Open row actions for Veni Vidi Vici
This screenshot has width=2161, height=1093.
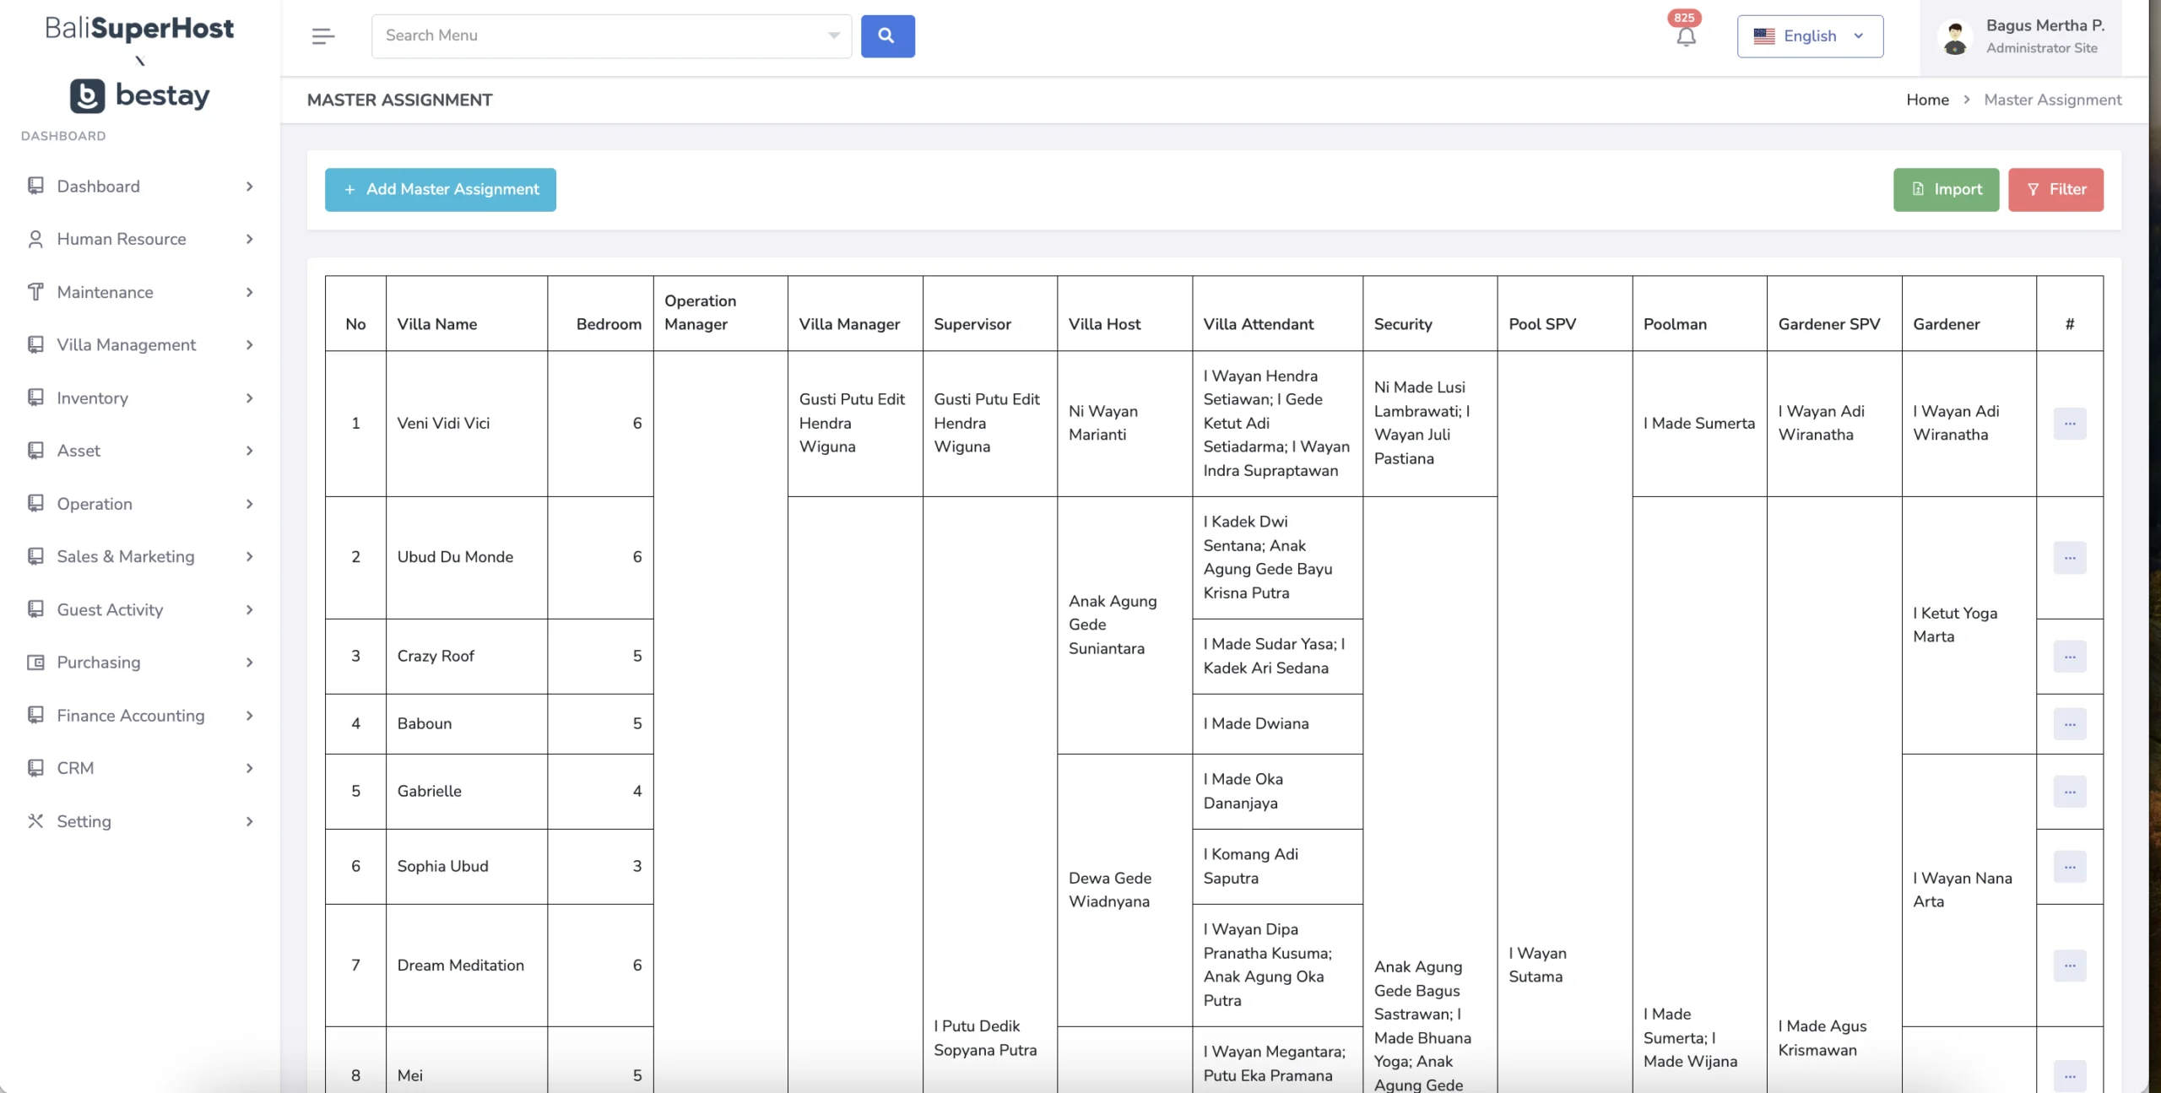point(2070,424)
